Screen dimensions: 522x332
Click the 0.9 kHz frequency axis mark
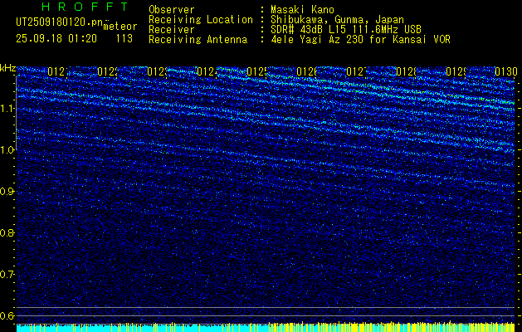(7, 192)
